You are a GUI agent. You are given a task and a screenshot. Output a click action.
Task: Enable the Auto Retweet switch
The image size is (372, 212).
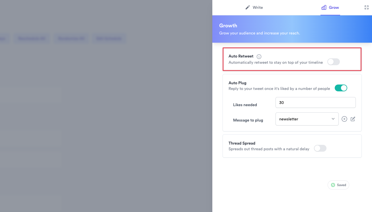pos(333,62)
